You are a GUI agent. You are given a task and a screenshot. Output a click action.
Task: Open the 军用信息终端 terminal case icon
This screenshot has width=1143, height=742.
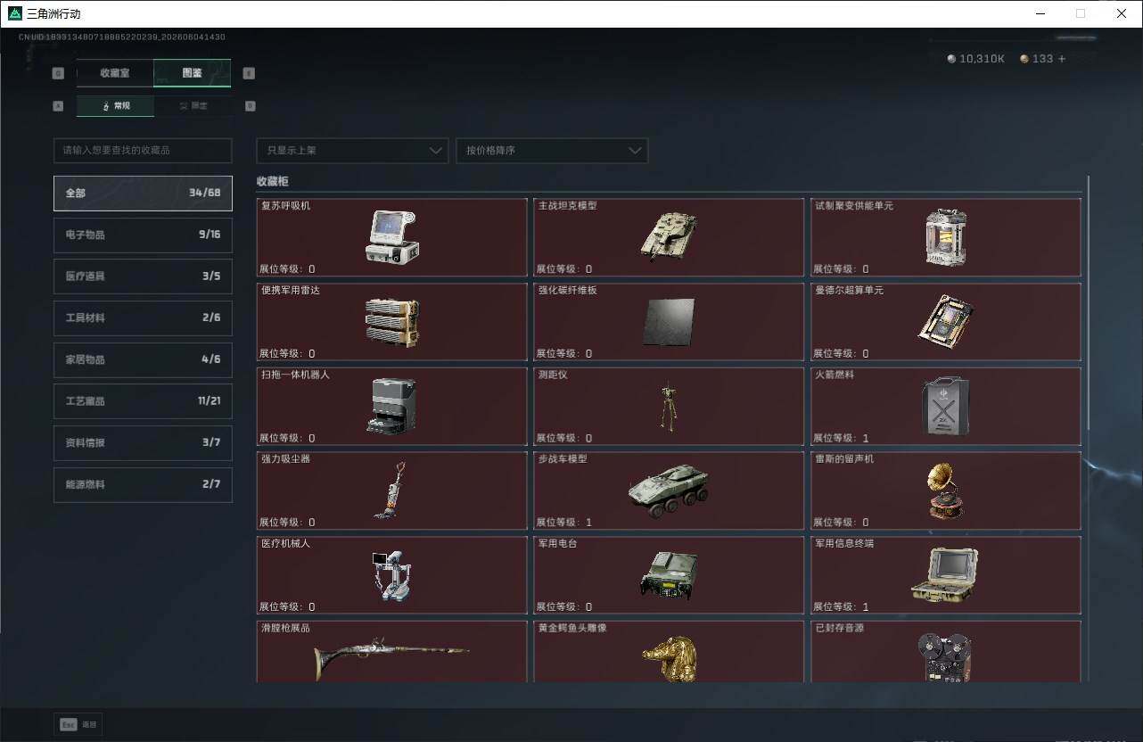point(946,574)
